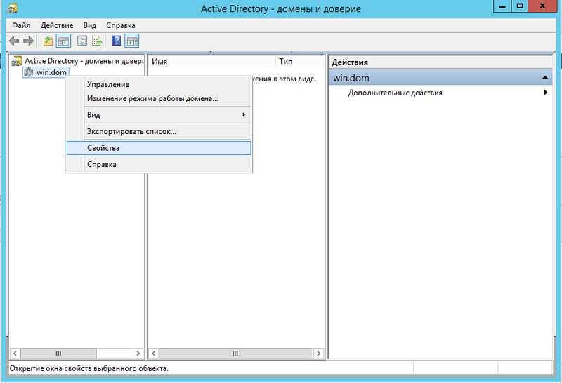The image size is (562, 383).
Task: Choose Экспортировать список… entry
Action: (159, 131)
